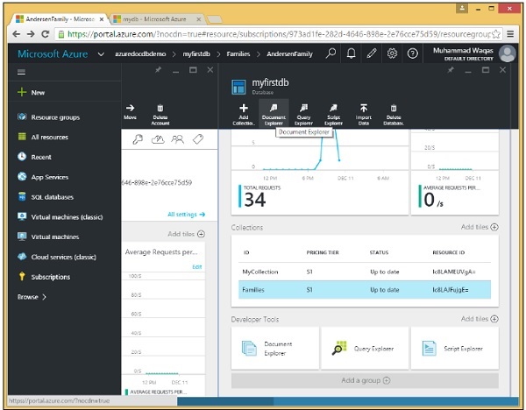The width and height of the screenshot is (526, 410).
Task: Click the Total Requests chart tile
Action: [320, 172]
